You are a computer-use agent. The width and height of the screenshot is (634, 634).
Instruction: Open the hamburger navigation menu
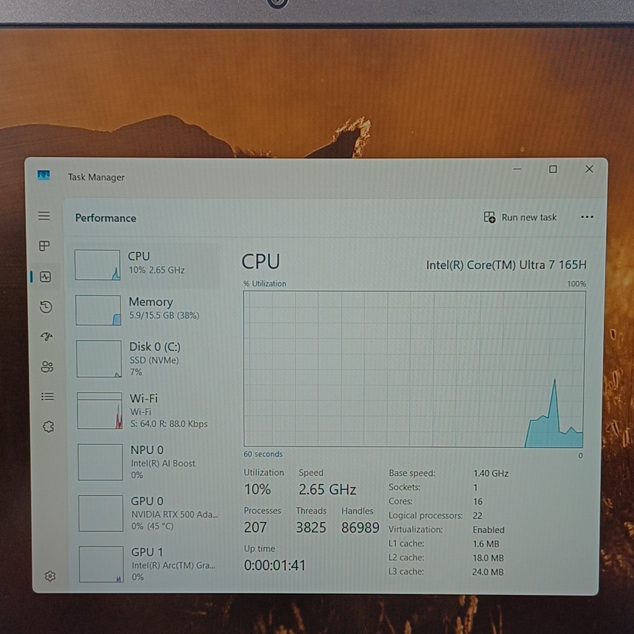pos(44,216)
